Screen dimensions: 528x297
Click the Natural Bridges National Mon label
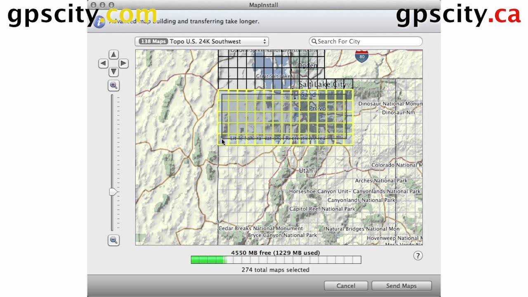[x=362, y=229]
